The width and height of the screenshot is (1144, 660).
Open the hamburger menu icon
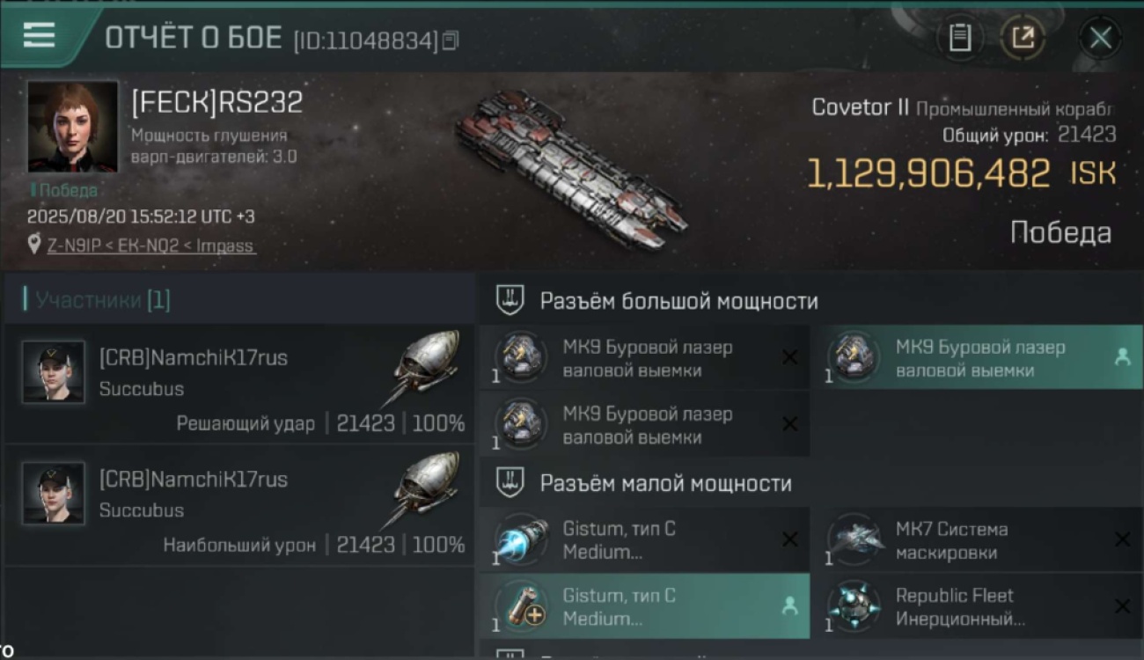[39, 35]
